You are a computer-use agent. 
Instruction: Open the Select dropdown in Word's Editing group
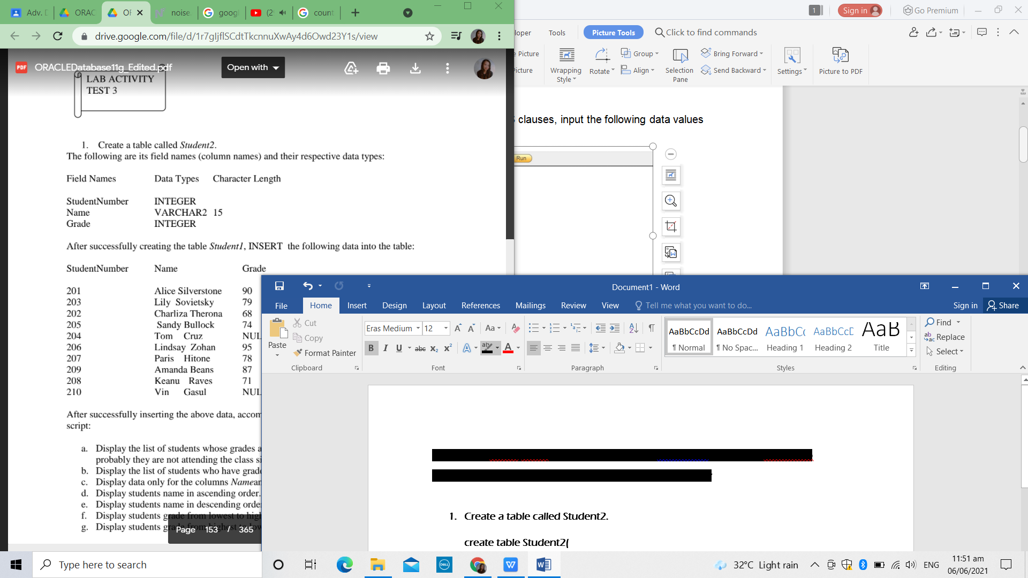pyautogui.click(x=945, y=352)
